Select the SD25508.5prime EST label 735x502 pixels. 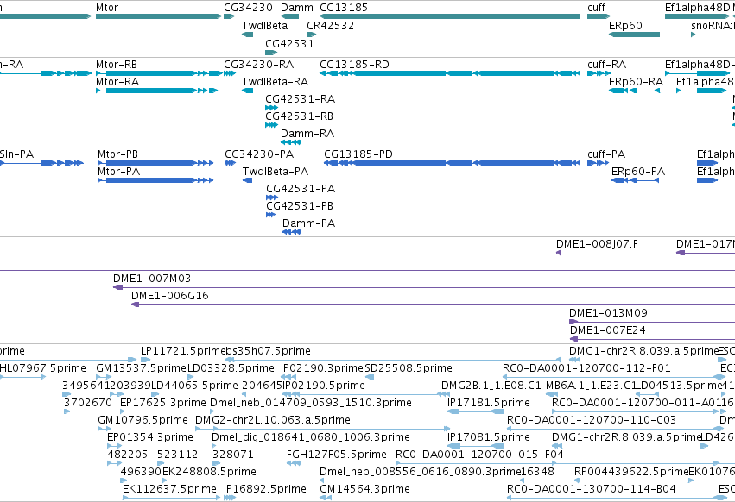click(x=409, y=368)
